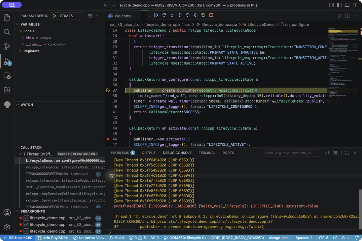Focus the debug console filter field
The height and width of the screenshot is (241, 362).
pos(293,153)
